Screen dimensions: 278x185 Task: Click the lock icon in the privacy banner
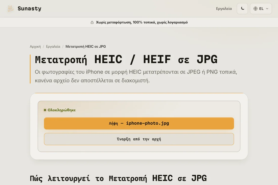(92, 22)
